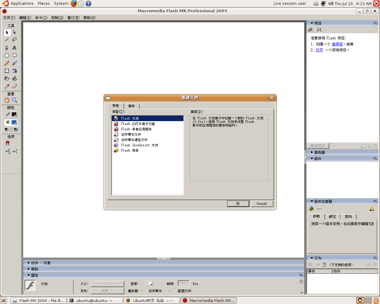This screenshot has height=304, width=380.
Task: Click the swap colors button
Action: coord(16,130)
